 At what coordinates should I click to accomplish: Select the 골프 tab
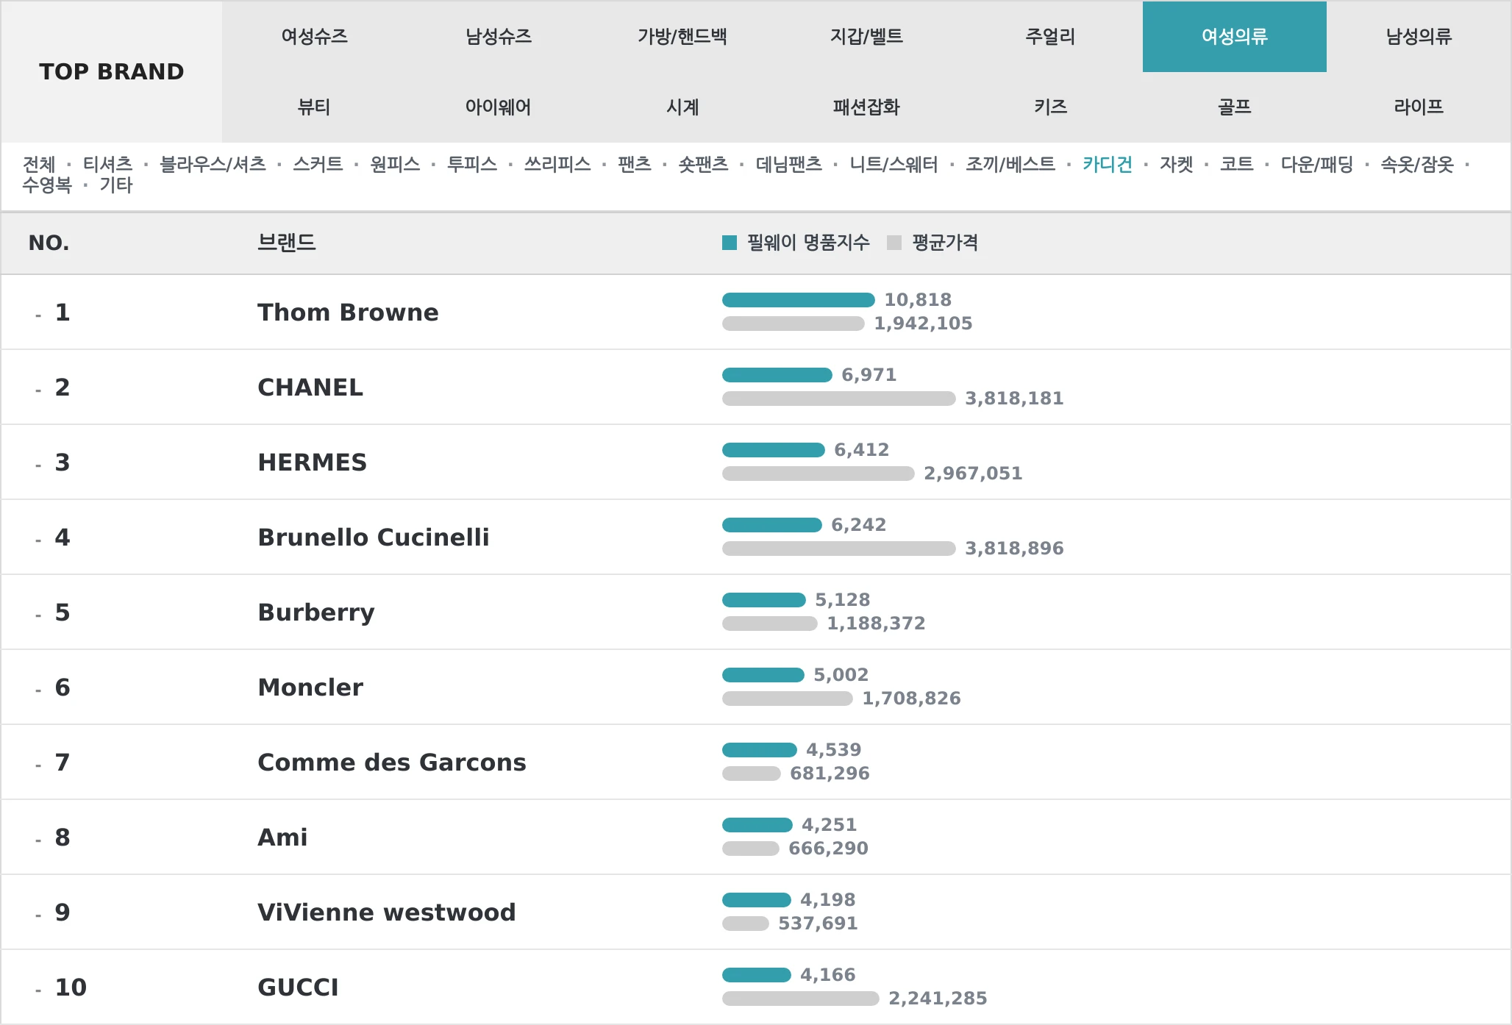point(1235,107)
